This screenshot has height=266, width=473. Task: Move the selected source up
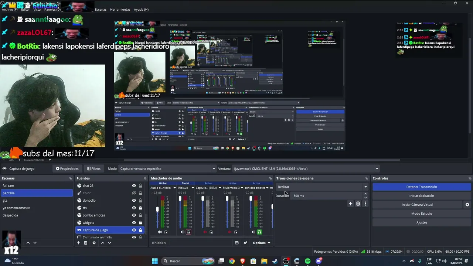[x=103, y=243]
